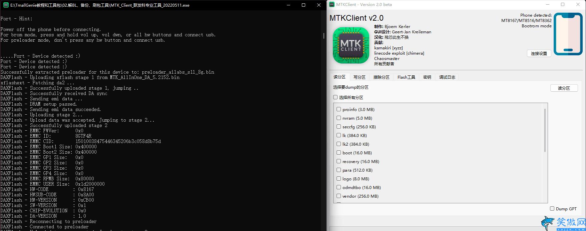Switch to the 读分区 tab
The width and height of the screenshot is (586, 231).
[340, 77]
